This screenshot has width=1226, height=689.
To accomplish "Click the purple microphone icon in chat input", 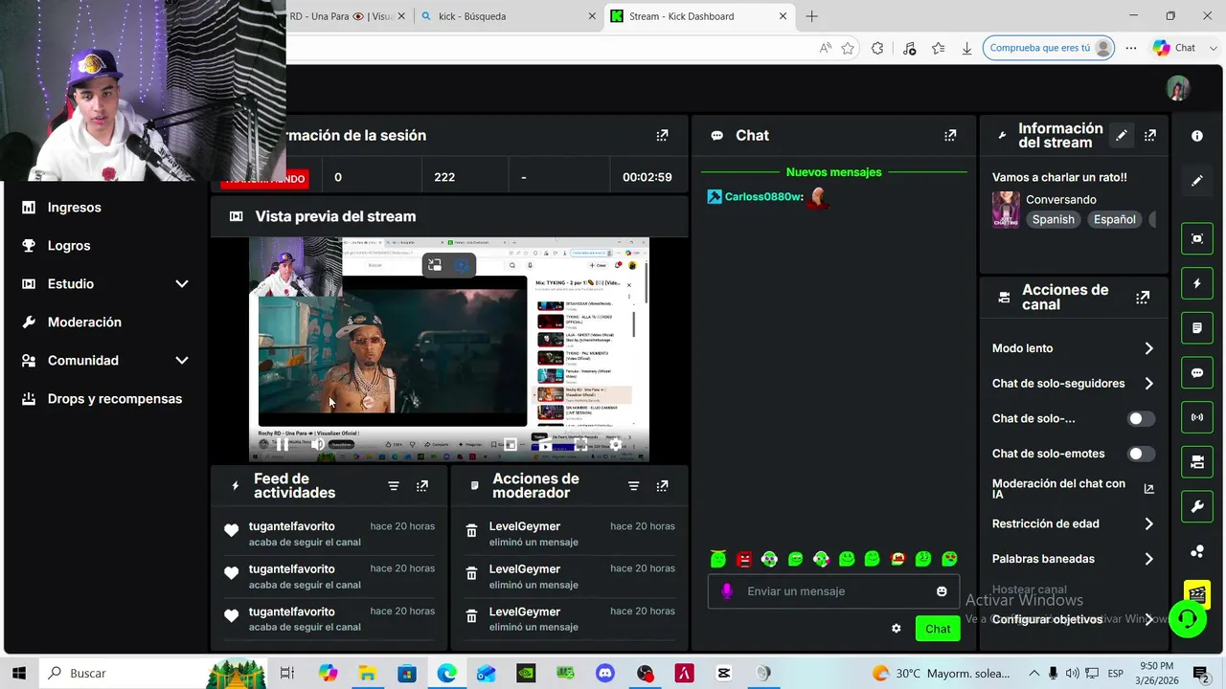I will tap(727, 591).
